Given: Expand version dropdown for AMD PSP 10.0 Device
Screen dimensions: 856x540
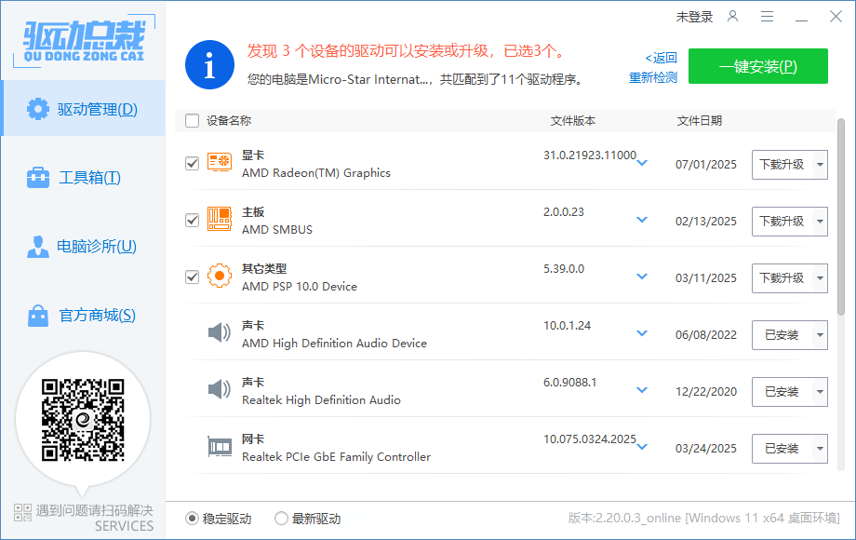Looking at the screenshot, I should [642, 277].
